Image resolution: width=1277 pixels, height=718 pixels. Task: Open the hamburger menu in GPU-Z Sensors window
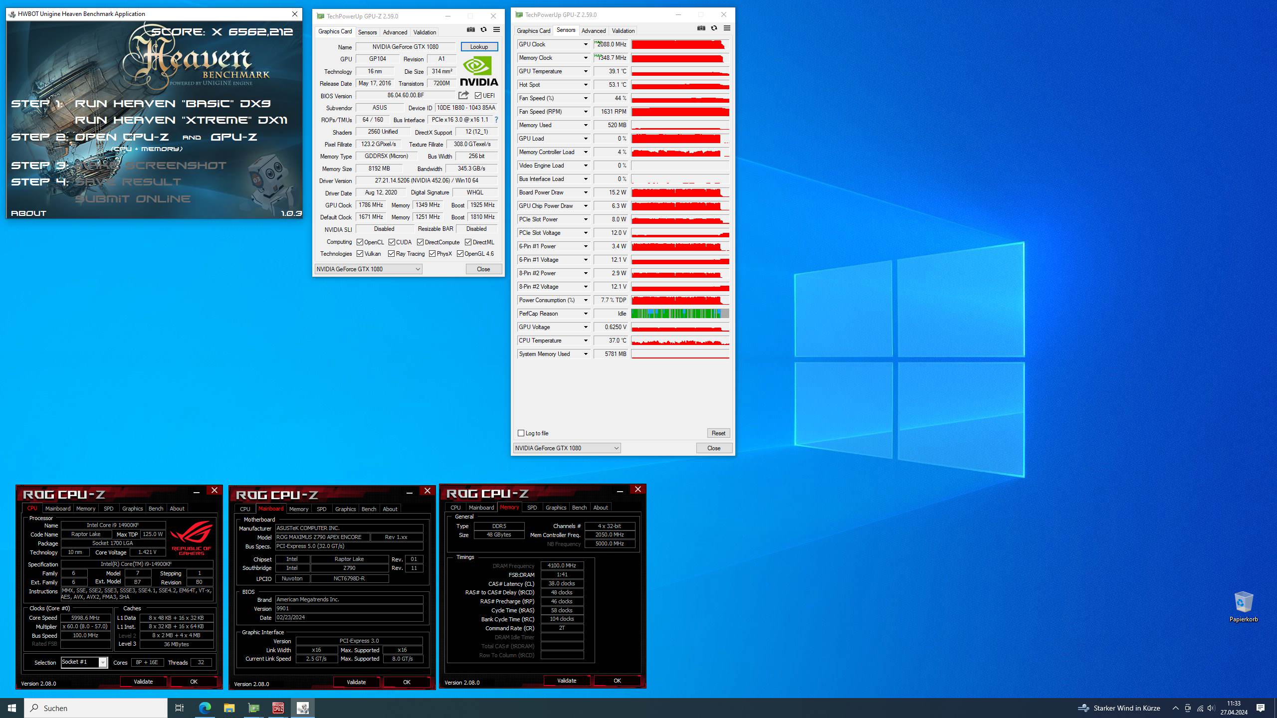click(727, 28)
